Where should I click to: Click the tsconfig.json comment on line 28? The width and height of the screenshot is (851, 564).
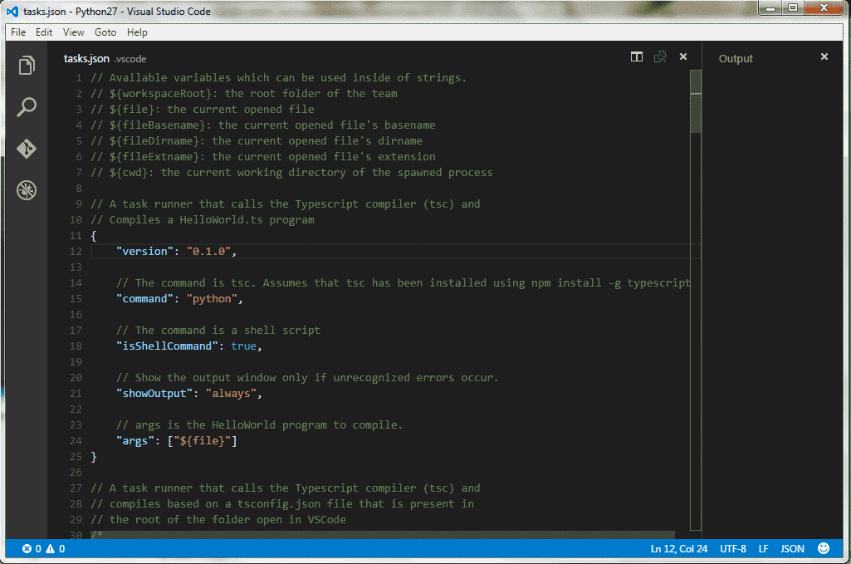(x=282, y=503)
